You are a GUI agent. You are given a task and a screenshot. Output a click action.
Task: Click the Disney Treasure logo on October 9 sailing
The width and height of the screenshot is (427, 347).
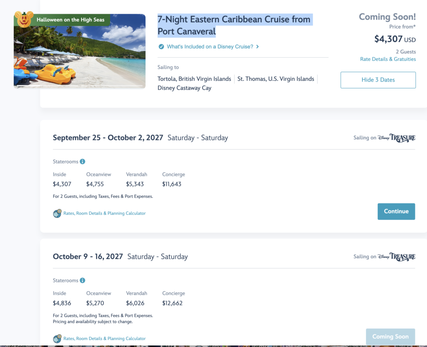pos(396,256)
